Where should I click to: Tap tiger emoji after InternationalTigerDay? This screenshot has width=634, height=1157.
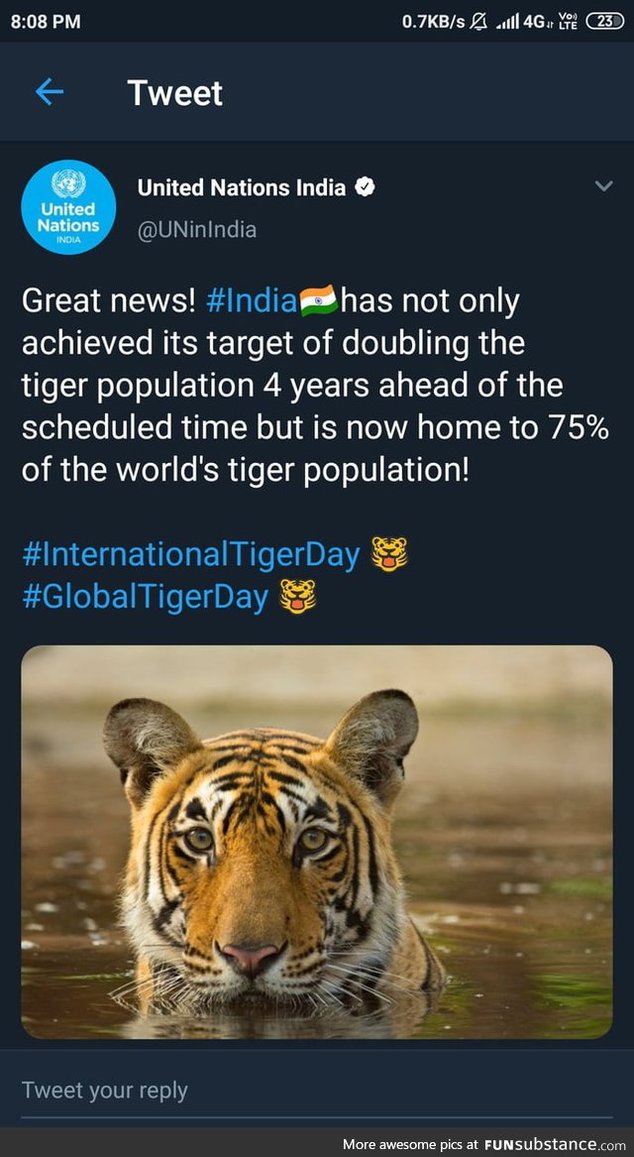(x=389, y=554)
